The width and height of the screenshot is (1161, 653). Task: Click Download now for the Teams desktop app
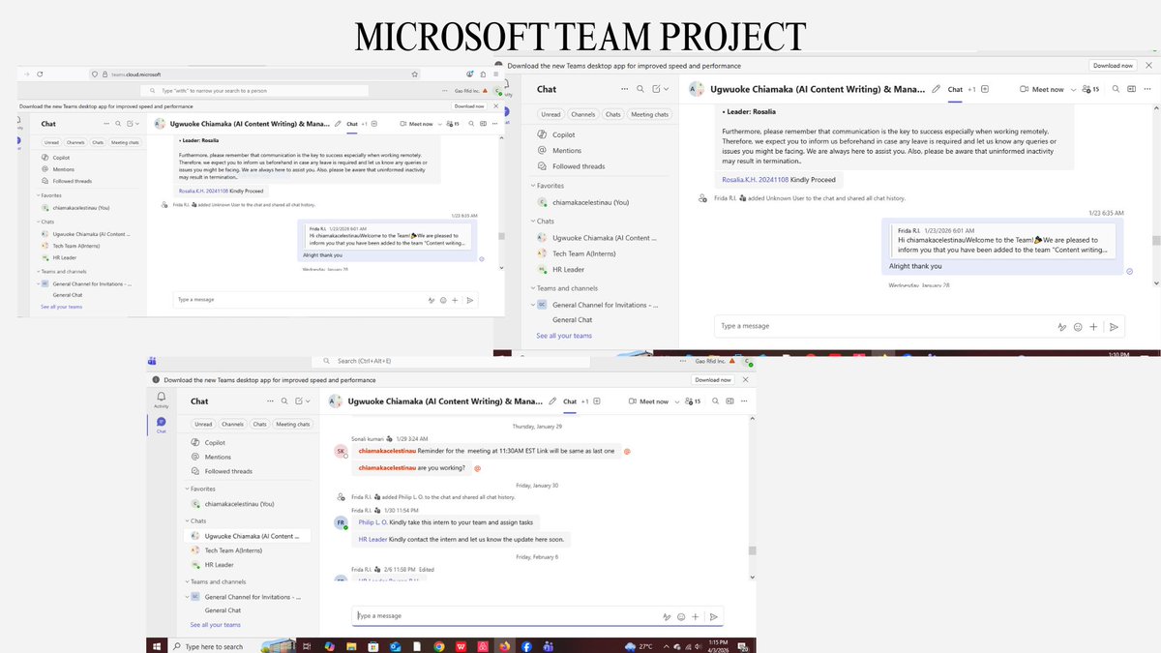click(715, 379)
